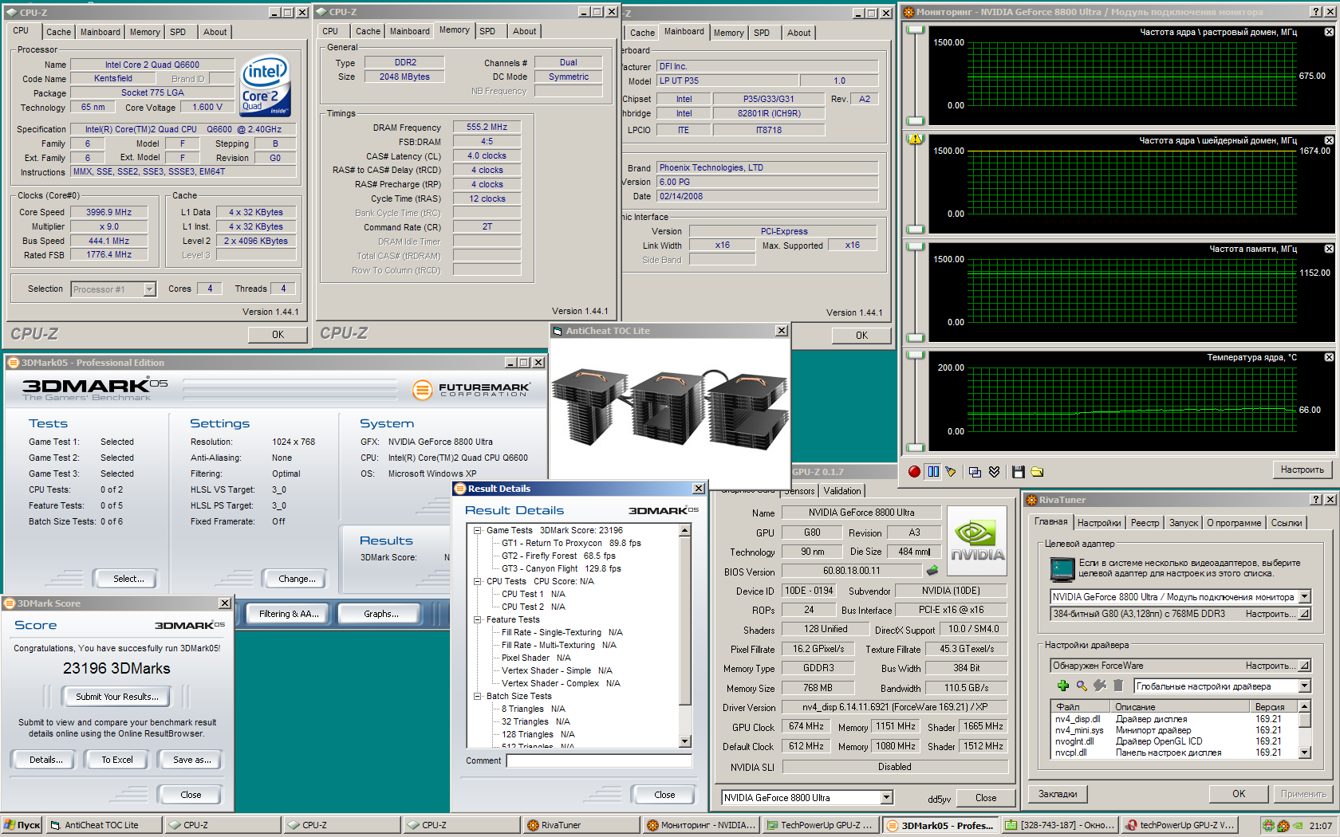
Task: Click the Intel Core 2 Quad logo
Action: point(266,86)
